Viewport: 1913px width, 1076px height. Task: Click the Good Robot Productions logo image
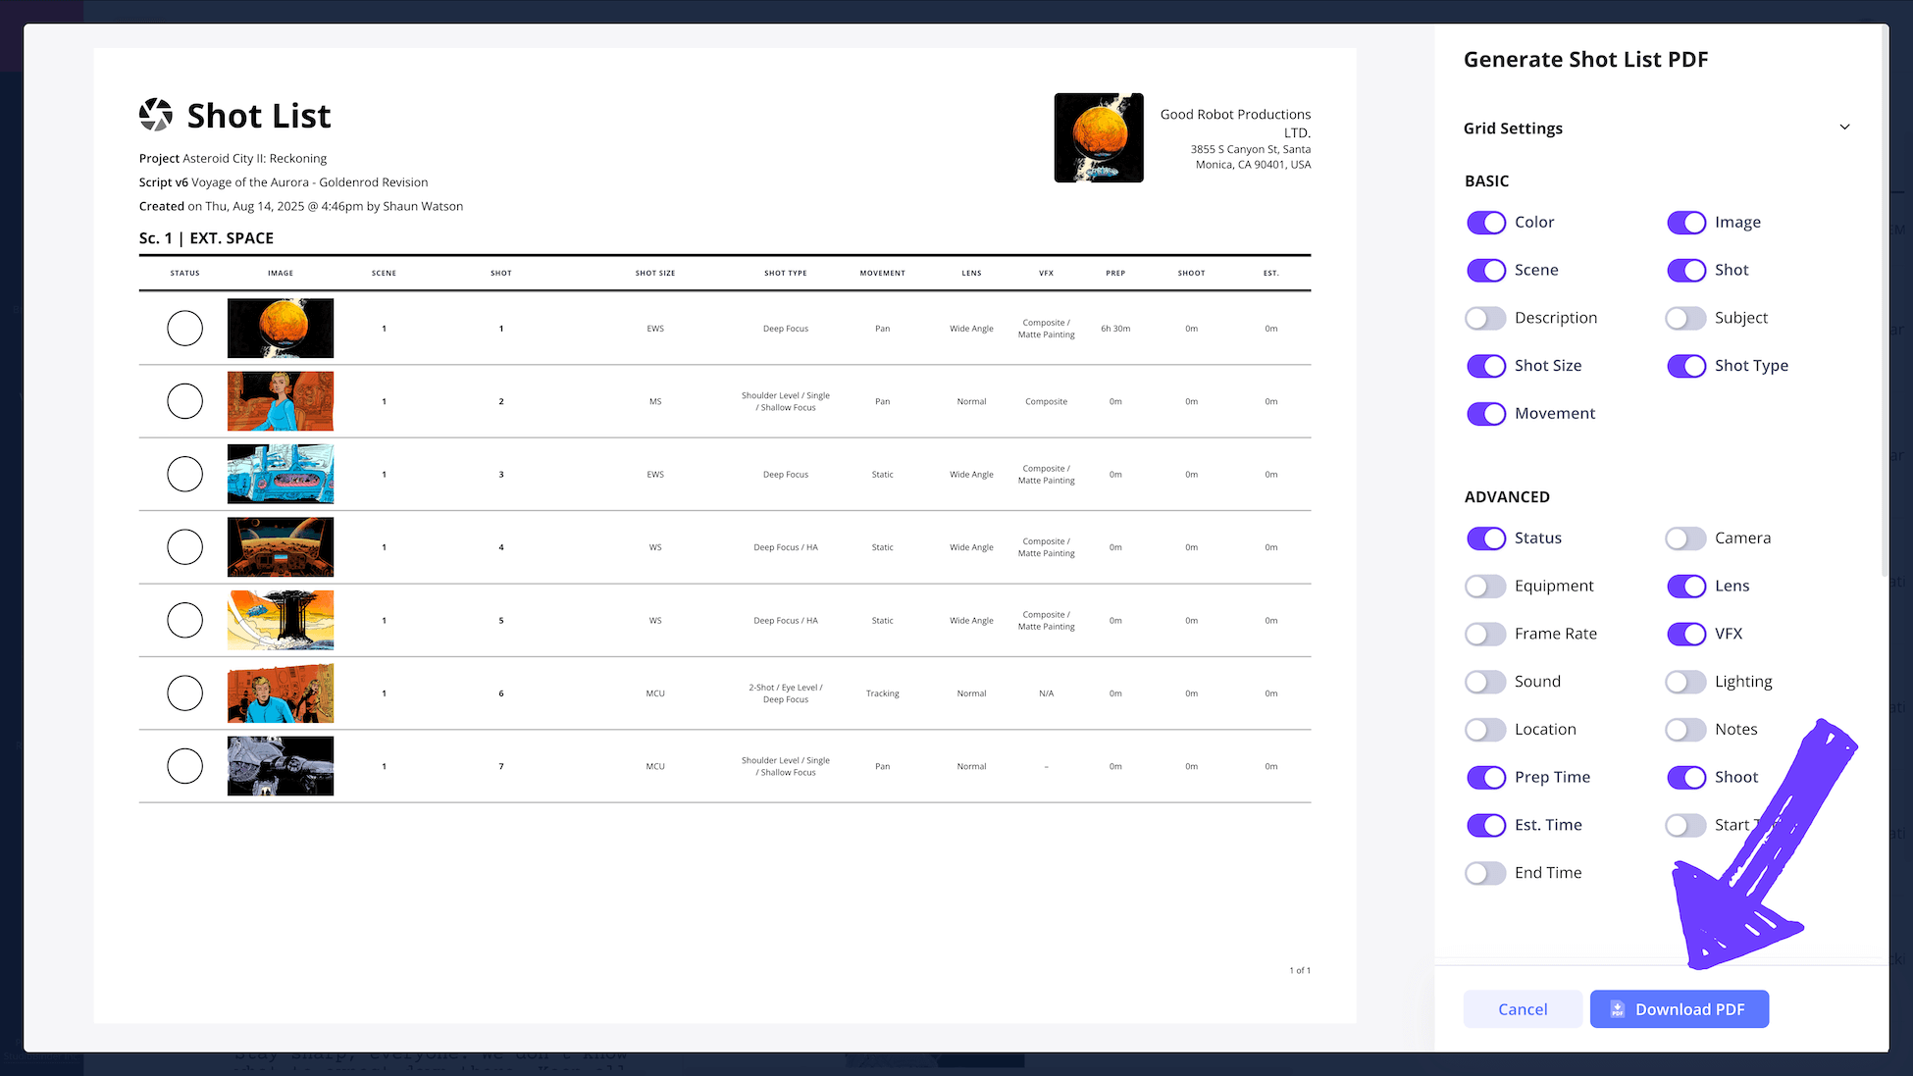click(x=1099, y=137)
